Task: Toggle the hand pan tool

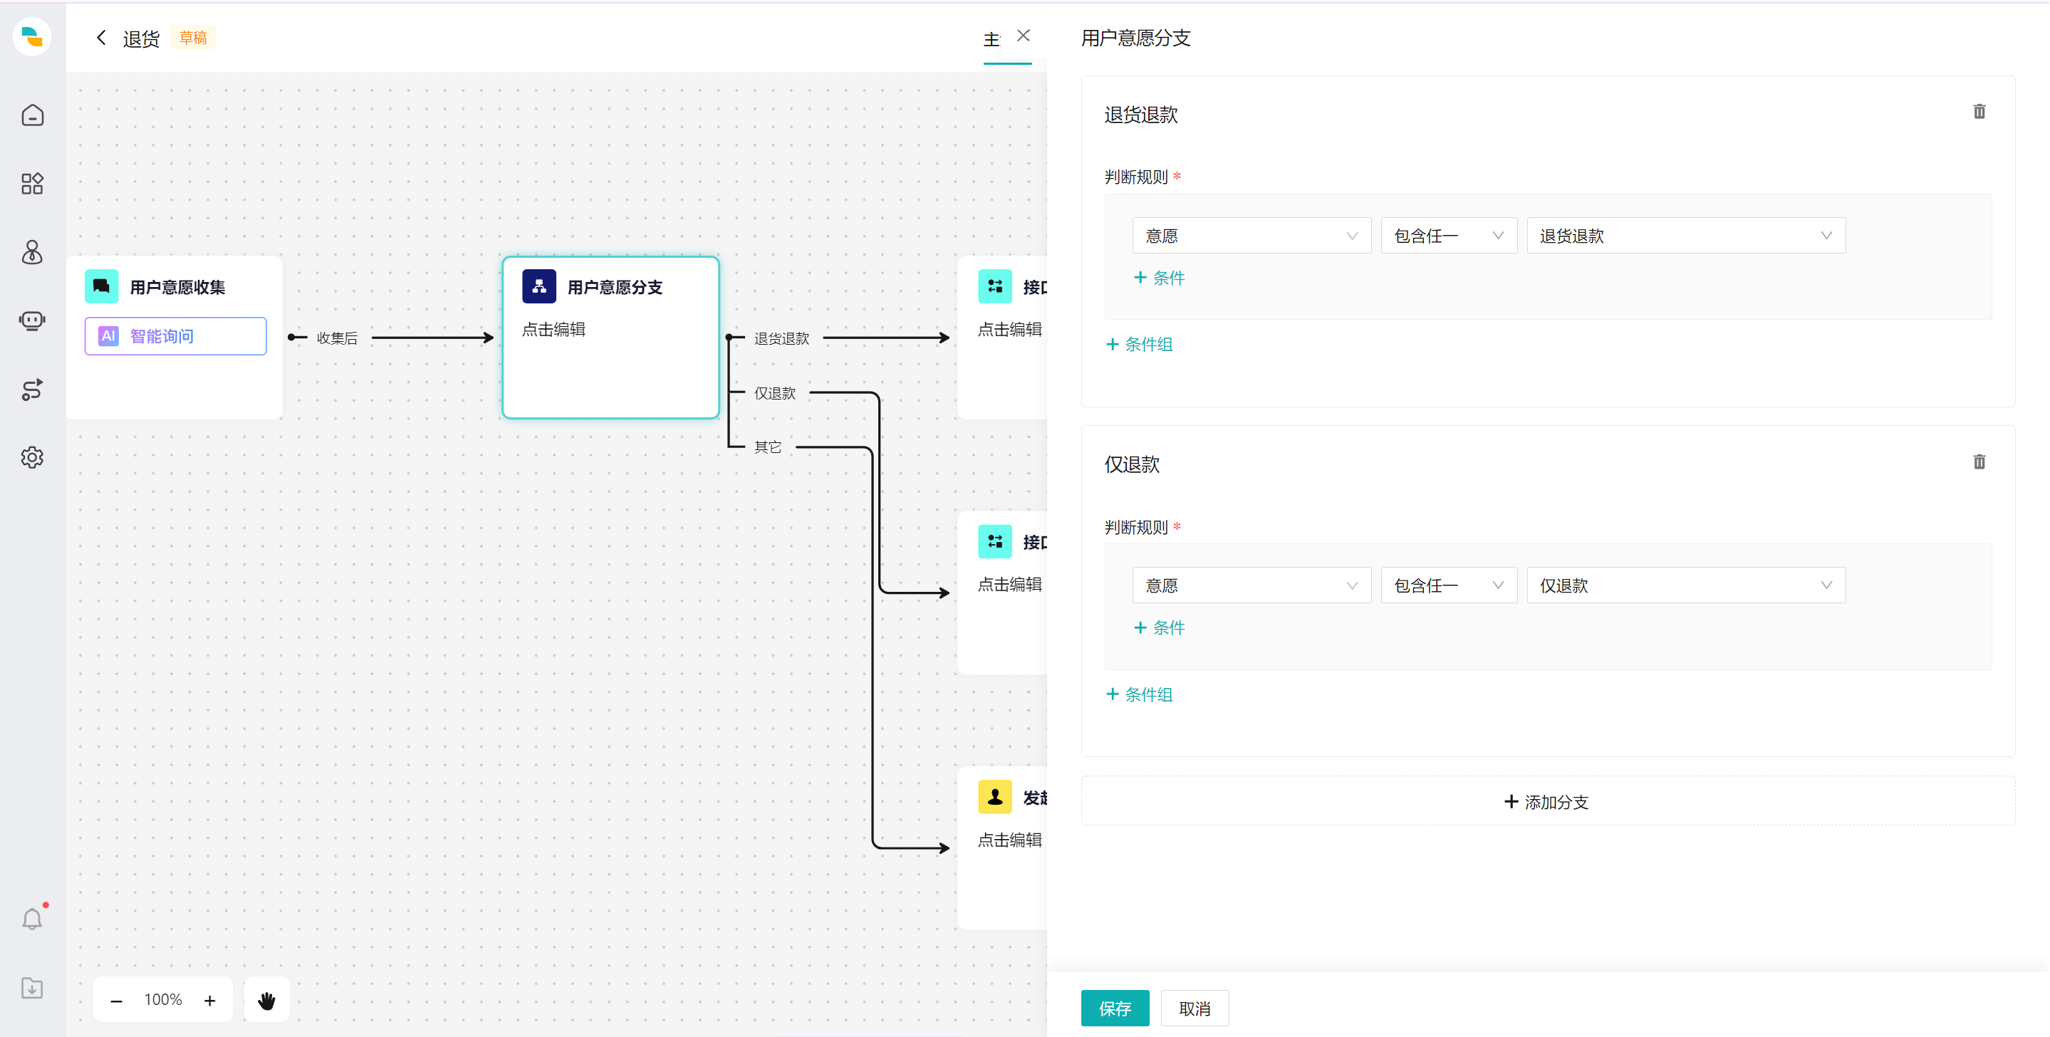Action: pyautogui.click(x=266, y=1001)
